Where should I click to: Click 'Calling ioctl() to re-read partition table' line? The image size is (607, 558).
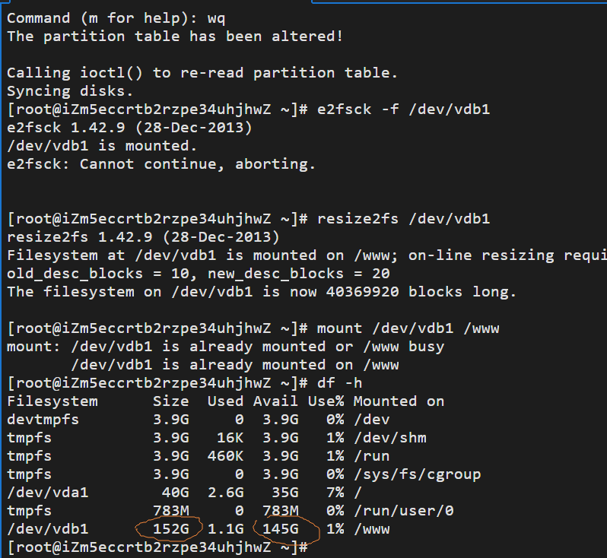point(202,73)
